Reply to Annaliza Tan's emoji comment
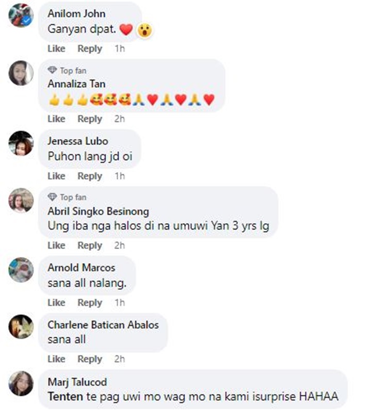 coord(90,119)
